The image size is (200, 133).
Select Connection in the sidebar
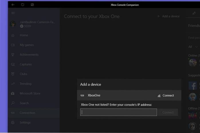tap(27, 113)
